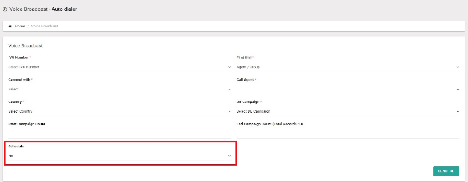Open the Select IVR Number dropdown
Viewport: 468px width, 182px height.
[x=119, y=67]
